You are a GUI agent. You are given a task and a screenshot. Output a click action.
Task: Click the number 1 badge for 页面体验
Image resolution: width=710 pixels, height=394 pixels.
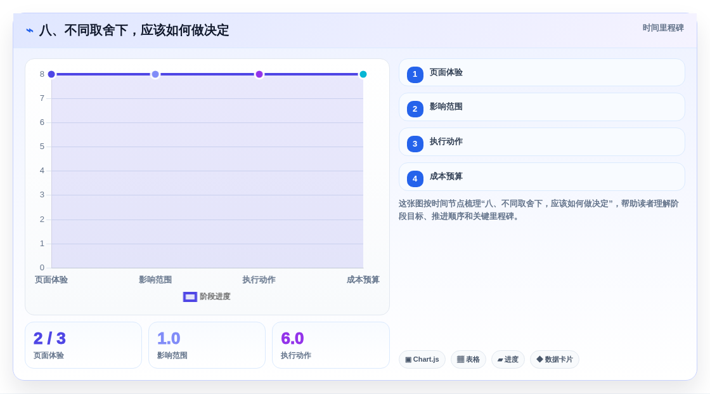(x=415, y=74)
